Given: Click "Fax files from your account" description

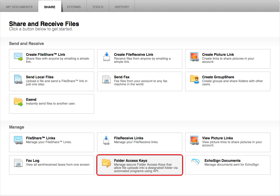Looking at the screenshot, I should pyautogui.click(x=141, y=83).
